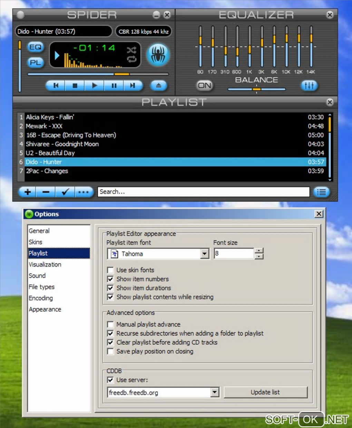Toggle the EQ button in Spider player
This screenshot has height=428, width=352.
pyautogui.click(x=35, y=47)
